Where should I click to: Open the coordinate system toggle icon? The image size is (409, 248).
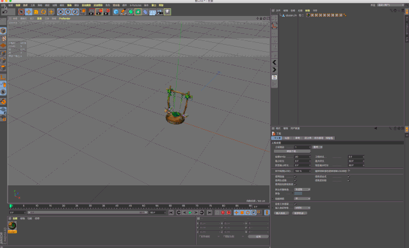(x=83, y=12)
